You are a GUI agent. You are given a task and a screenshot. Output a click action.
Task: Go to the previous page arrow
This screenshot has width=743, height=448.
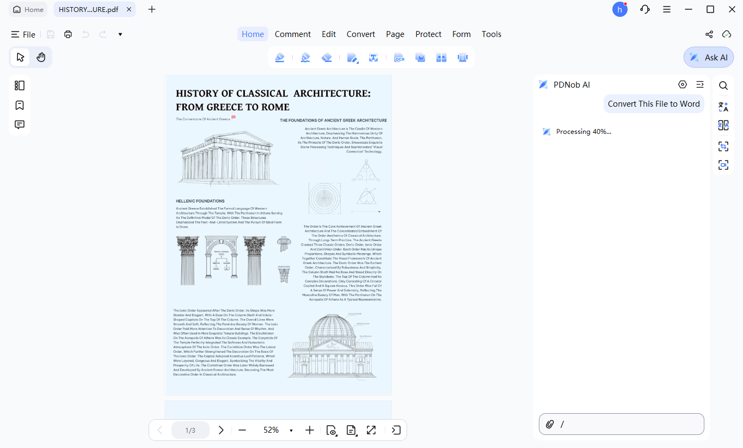coord(160,430)
